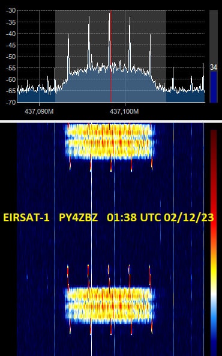
Task: Click the waterfall color gradient bar
Action: tap(214, 242)
